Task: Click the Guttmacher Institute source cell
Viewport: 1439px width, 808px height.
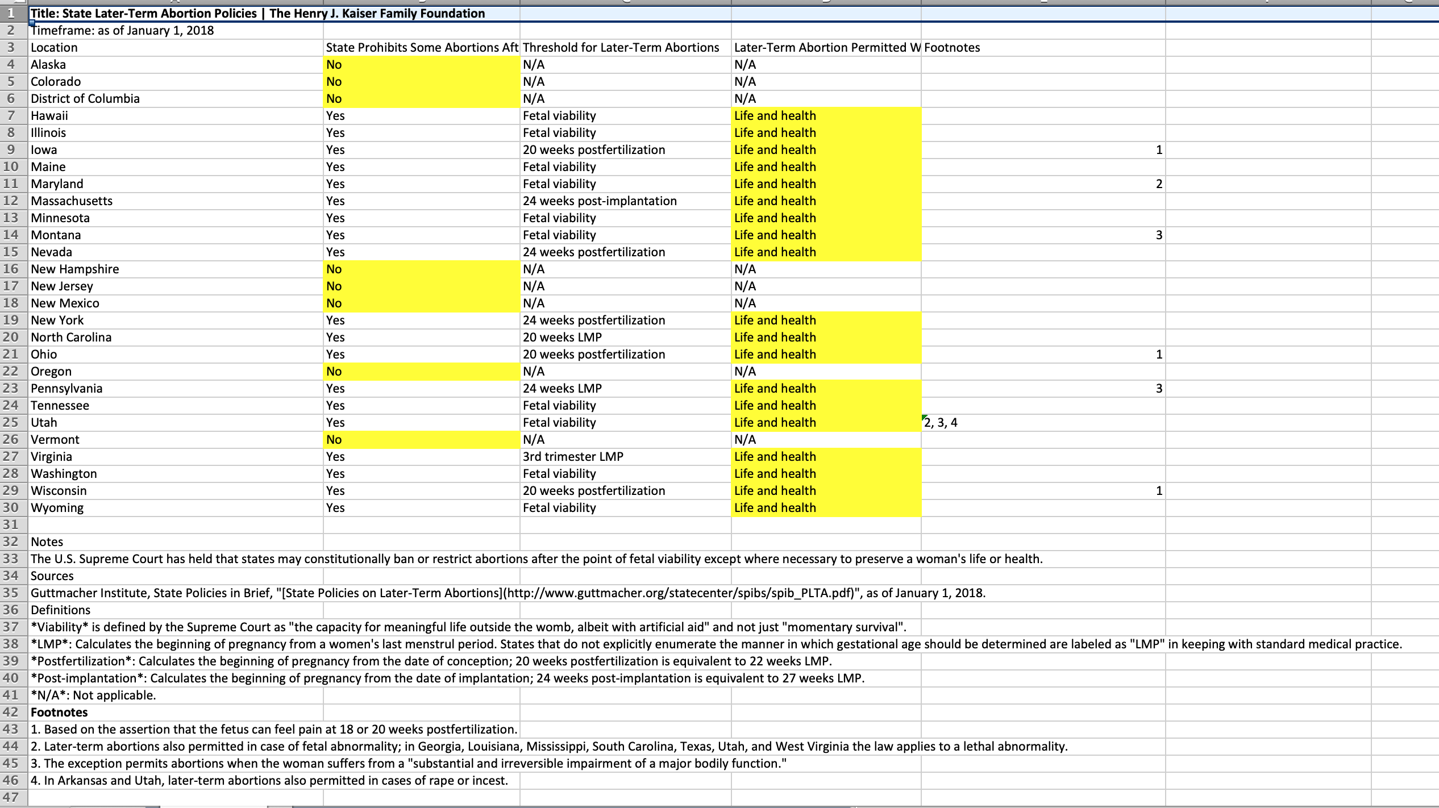Action: click(x=508, y=593)
